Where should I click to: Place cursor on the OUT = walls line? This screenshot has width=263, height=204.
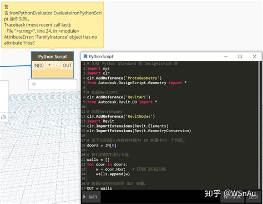pyautogui.click(x=99, y=188)
